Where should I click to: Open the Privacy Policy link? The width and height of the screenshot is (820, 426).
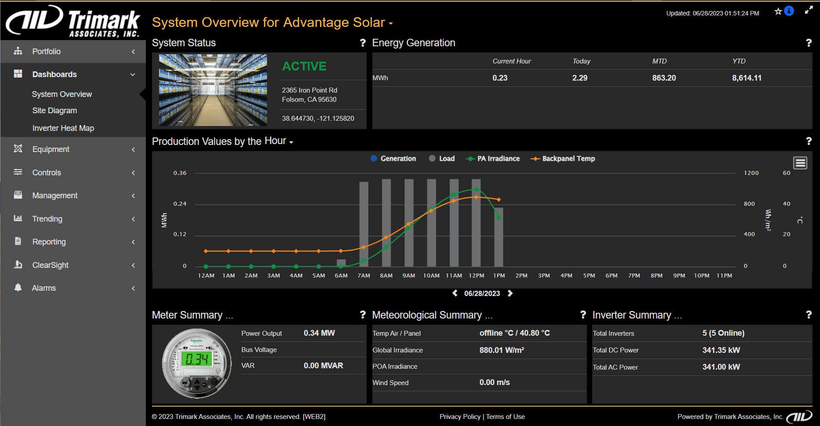coord(460,416)
